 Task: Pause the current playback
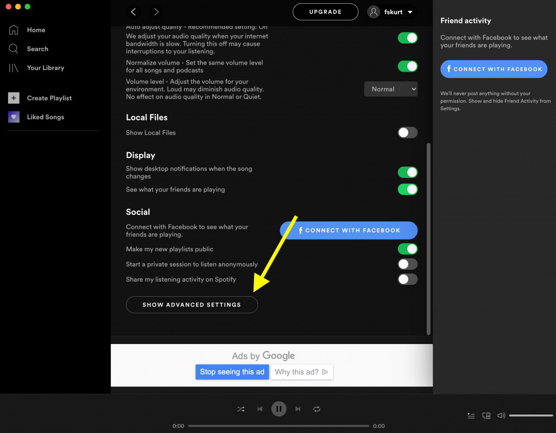pyautogui.click(x=279, y=409)
